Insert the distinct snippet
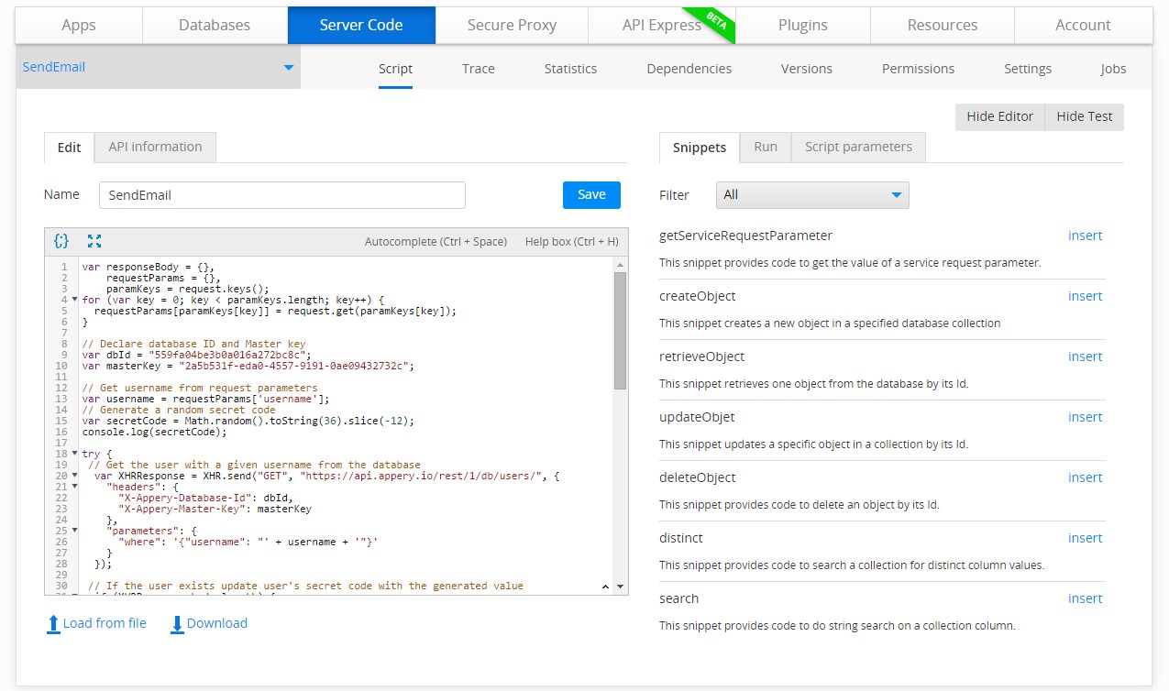The image size is (1169, 691). click(1085, 538)
